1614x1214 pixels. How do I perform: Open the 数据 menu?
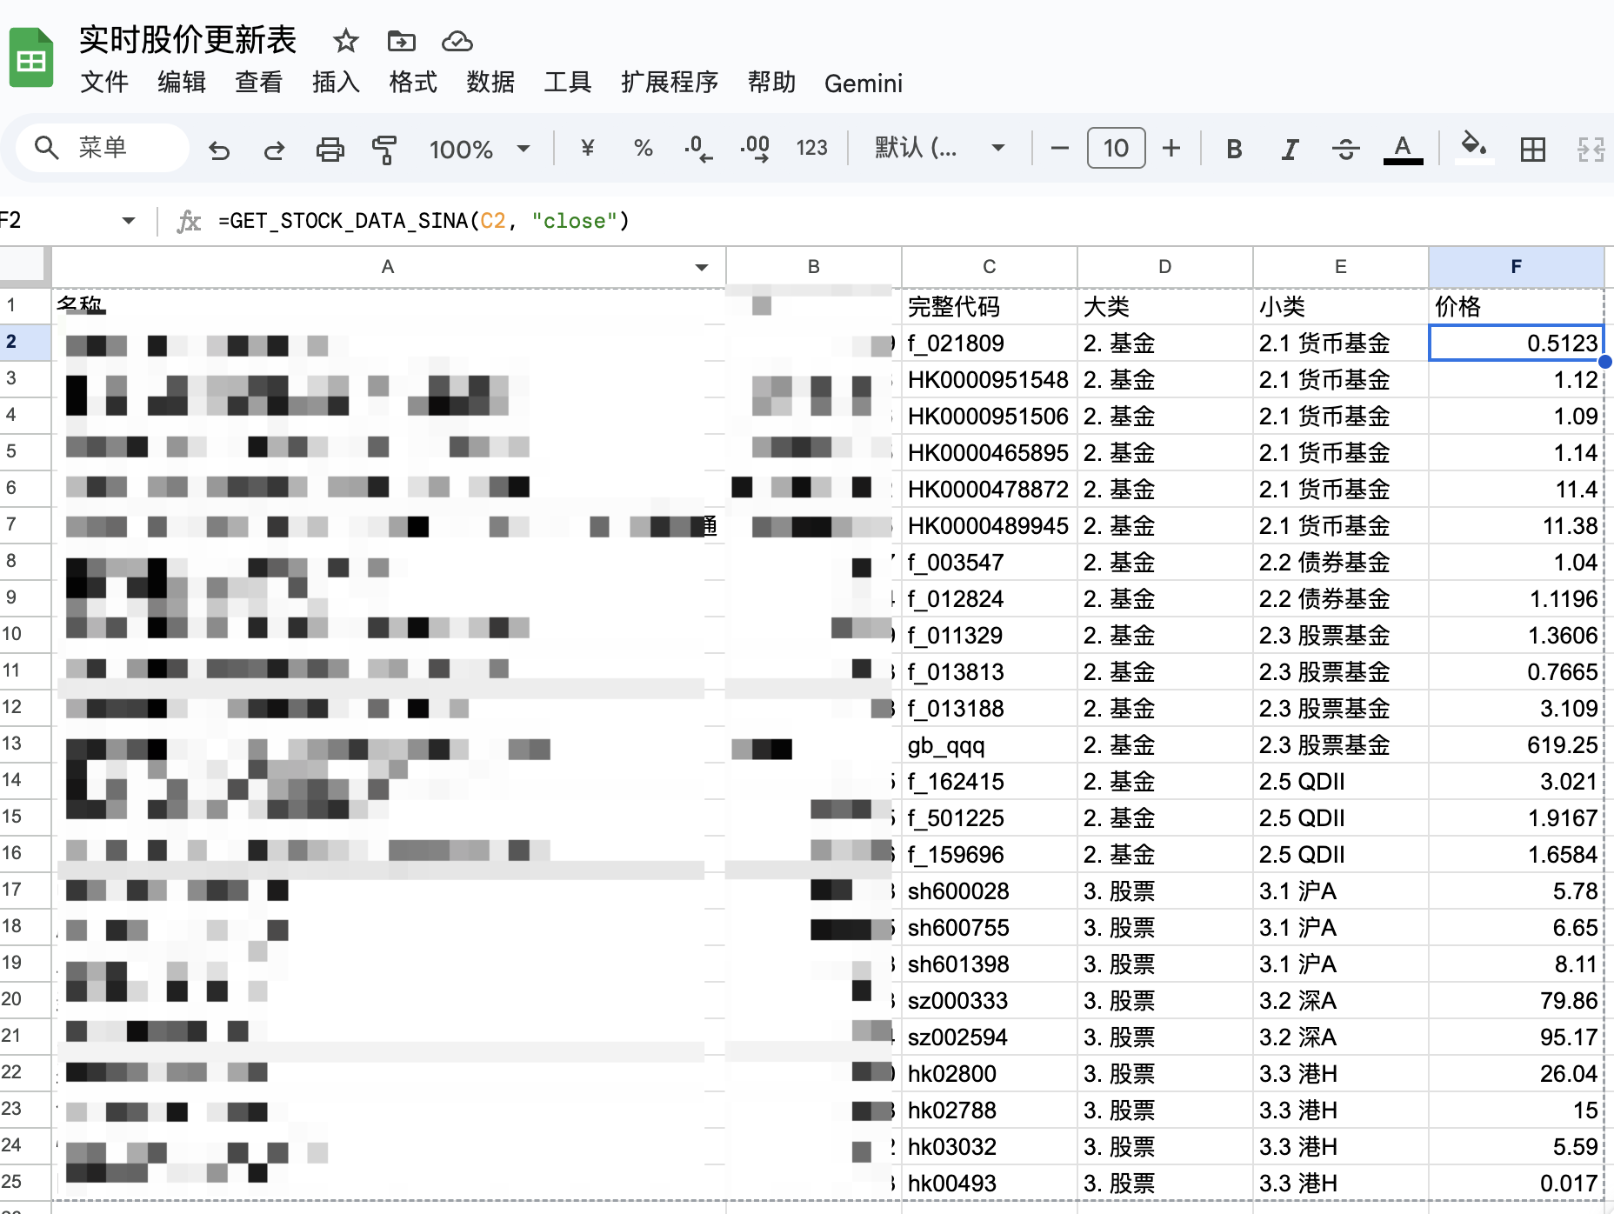click(x=490, y=83)
